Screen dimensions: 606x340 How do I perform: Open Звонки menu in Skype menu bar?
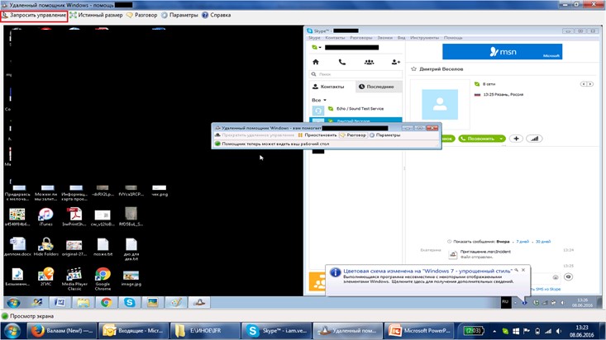[385, 38]
